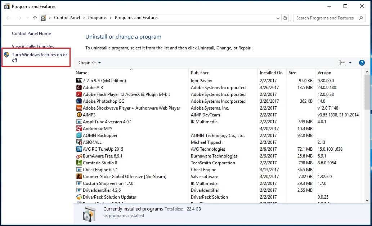
Task: Click the AVG PC TuneUp icon
Action: (x=79, y=149)
